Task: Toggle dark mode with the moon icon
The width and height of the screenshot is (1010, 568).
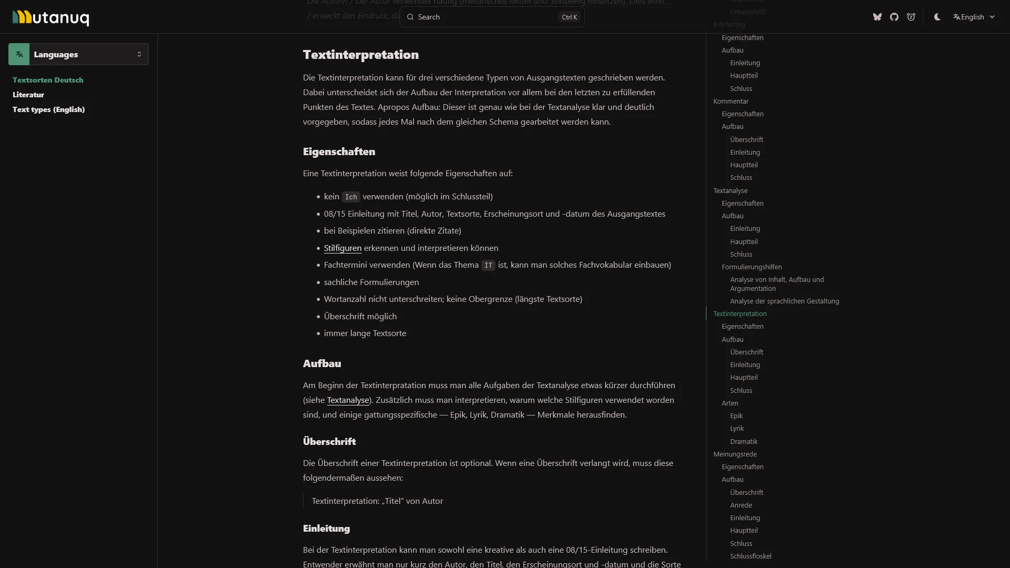Action: [936, 17]
